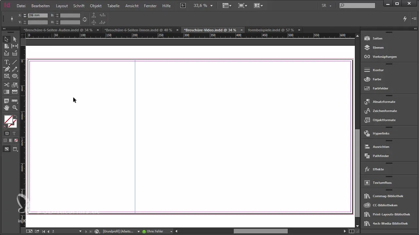Select the Rectangle Frame tool
Screen dimensions: 419x235
pyautogui.click(x=7, y=76)
